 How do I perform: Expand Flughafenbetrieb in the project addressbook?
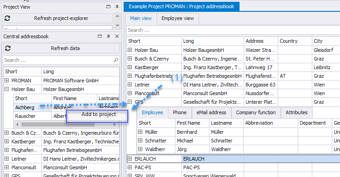click(130, 76)
